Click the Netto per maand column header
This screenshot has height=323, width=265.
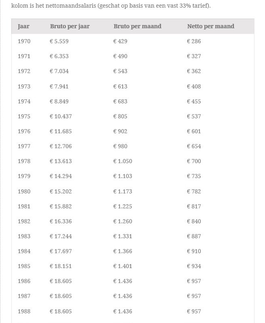pyautogui.click(x=210, y=26)
